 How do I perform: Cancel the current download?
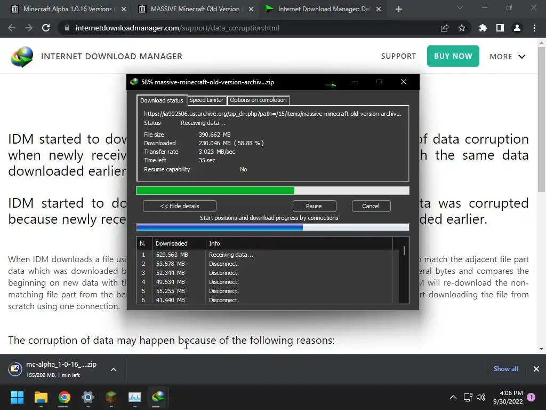371,206
